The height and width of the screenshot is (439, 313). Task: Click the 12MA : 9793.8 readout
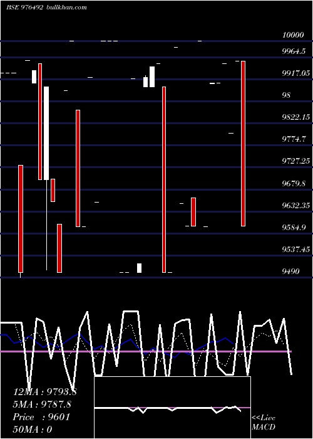pyautogui.click(x=44, y=392)
